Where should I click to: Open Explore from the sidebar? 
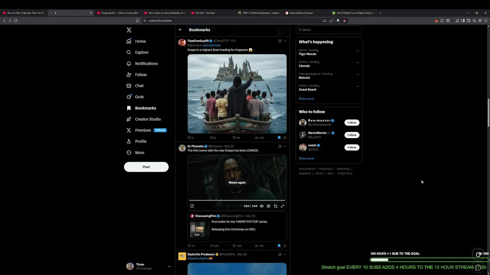coord(137,52)
